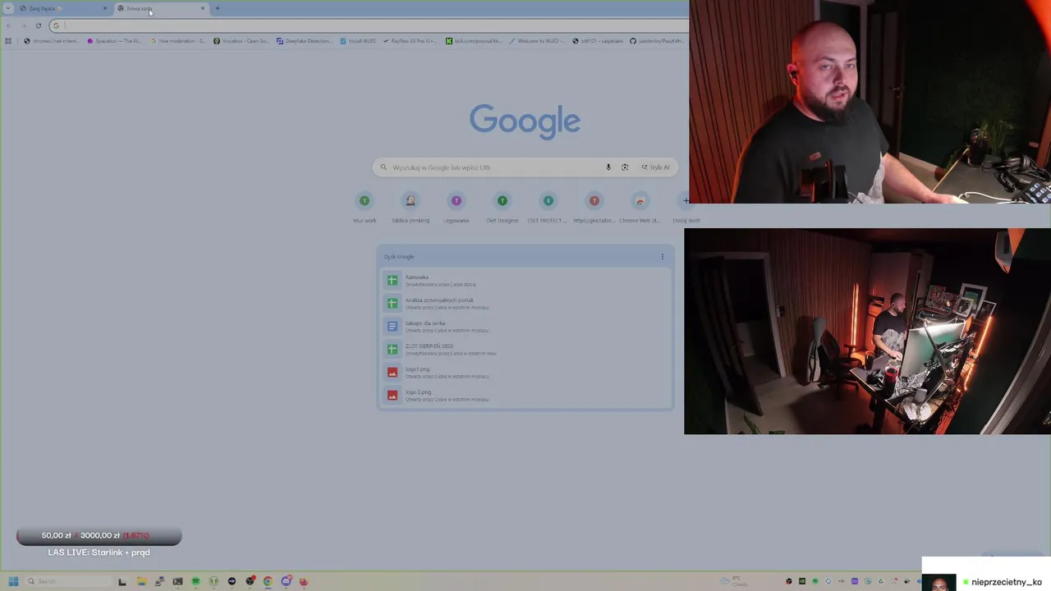Open the Deepfake Detection bookmark
Screen dimensions: 1051x591
(305, 40)
